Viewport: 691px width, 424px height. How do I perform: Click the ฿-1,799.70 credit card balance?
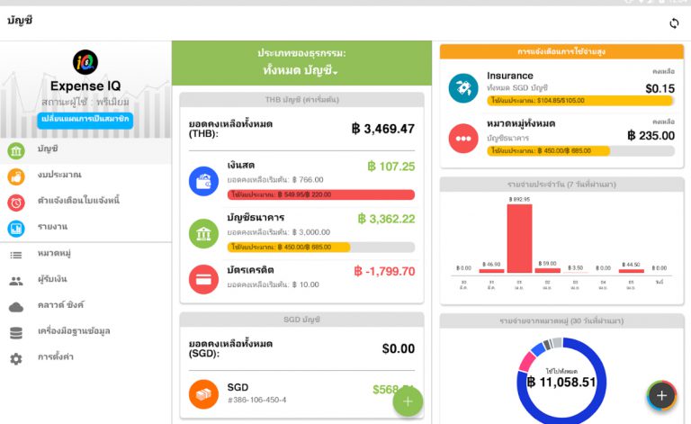384,271
